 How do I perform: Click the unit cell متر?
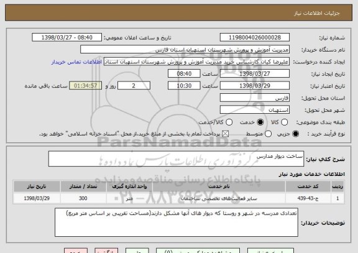click(x=129, y=198)
